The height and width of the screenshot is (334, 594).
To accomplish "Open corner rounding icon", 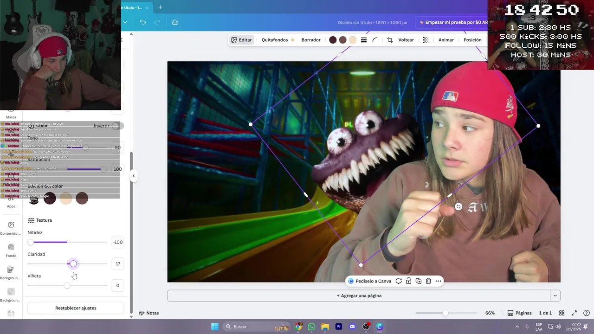I will pos(375,40).
